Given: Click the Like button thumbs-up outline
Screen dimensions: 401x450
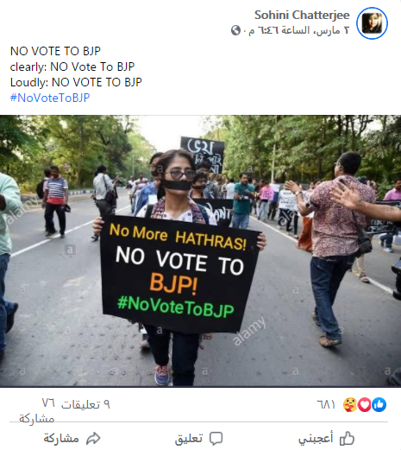Looking at the screenshot, I should (347, 439).
